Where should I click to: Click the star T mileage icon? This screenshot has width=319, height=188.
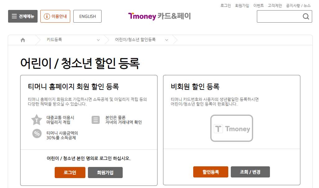click(x=37, y=120)
